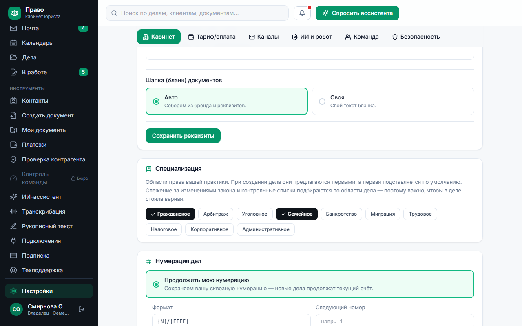Click the Создать документ file icon
Image resolution: width=522 pixels, height=326 pixels.
[x=13, y=115]
